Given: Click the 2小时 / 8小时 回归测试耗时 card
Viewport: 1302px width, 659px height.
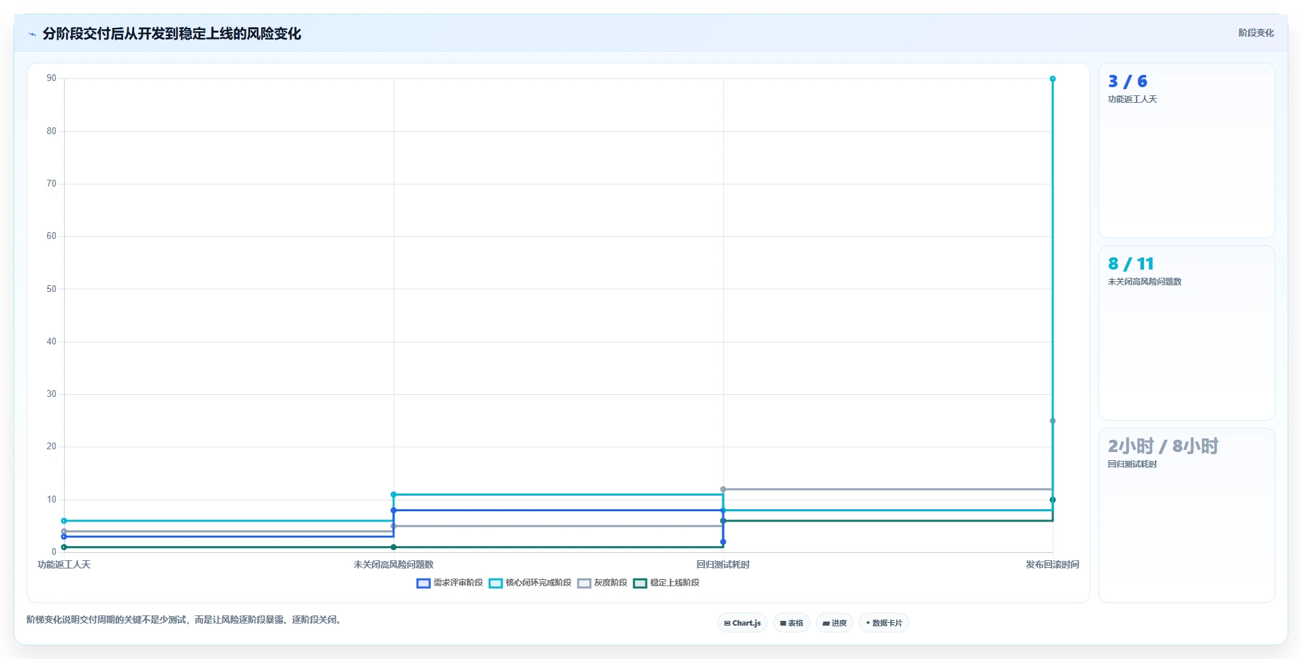Looking at the screenshot, I should [1186, 515].
